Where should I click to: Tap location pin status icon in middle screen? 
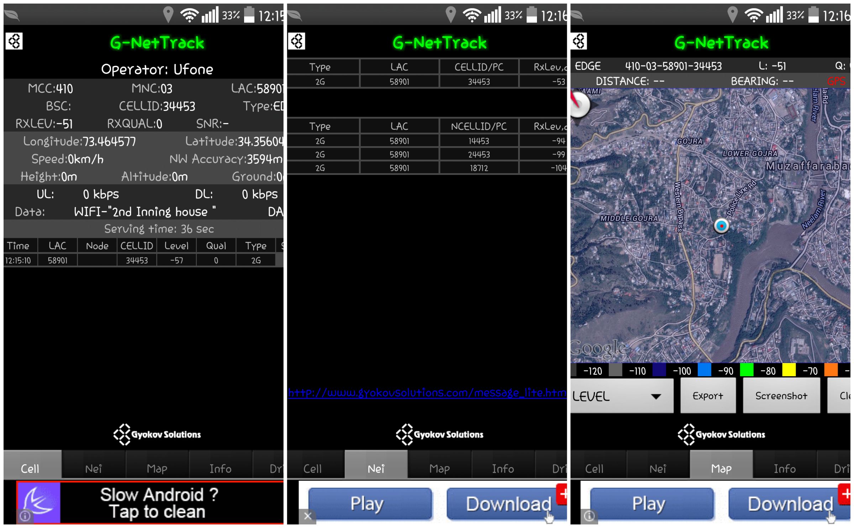pos(451,15)
